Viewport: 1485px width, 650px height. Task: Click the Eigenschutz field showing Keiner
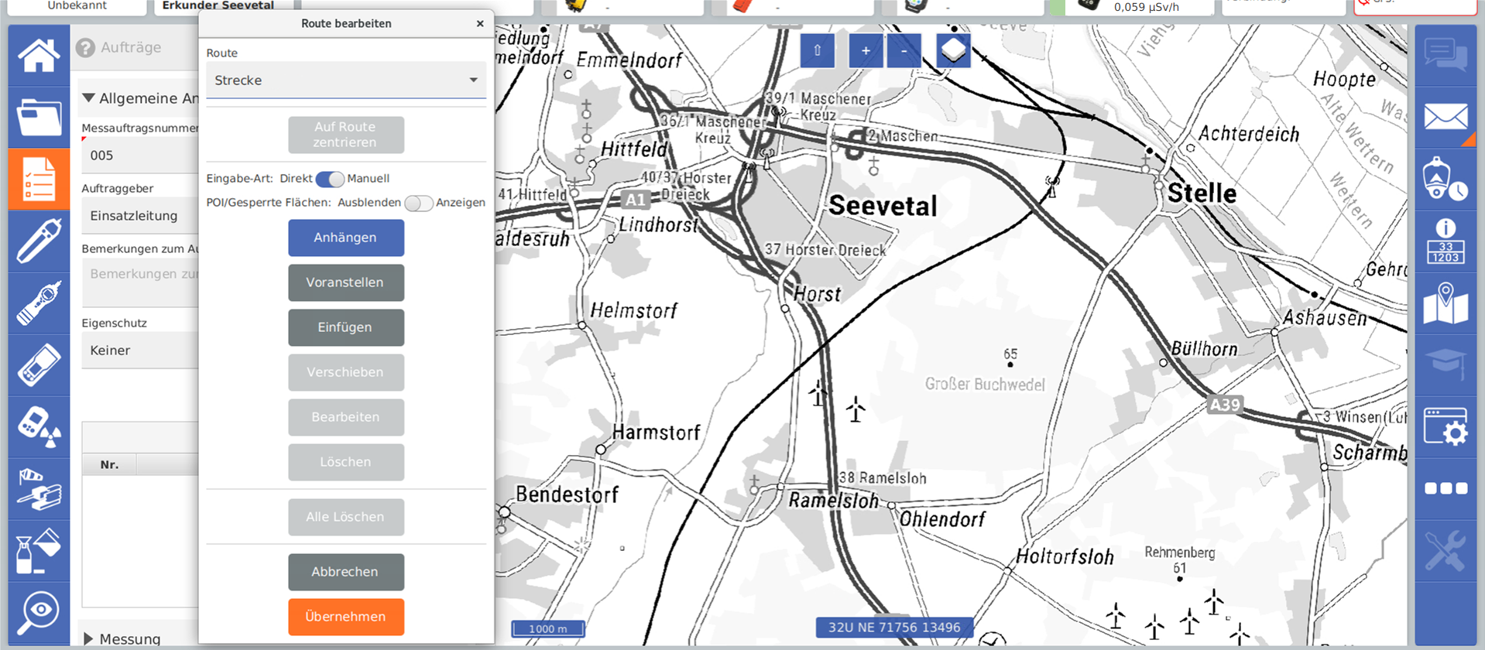click(140, 351)
